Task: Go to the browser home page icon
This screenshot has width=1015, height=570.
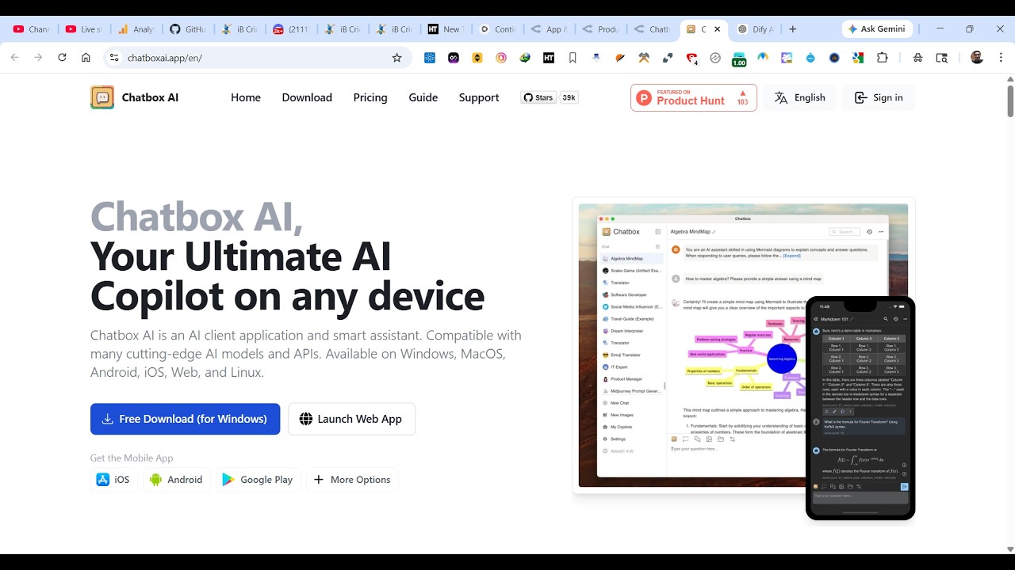Action: [x=86, y=58]
